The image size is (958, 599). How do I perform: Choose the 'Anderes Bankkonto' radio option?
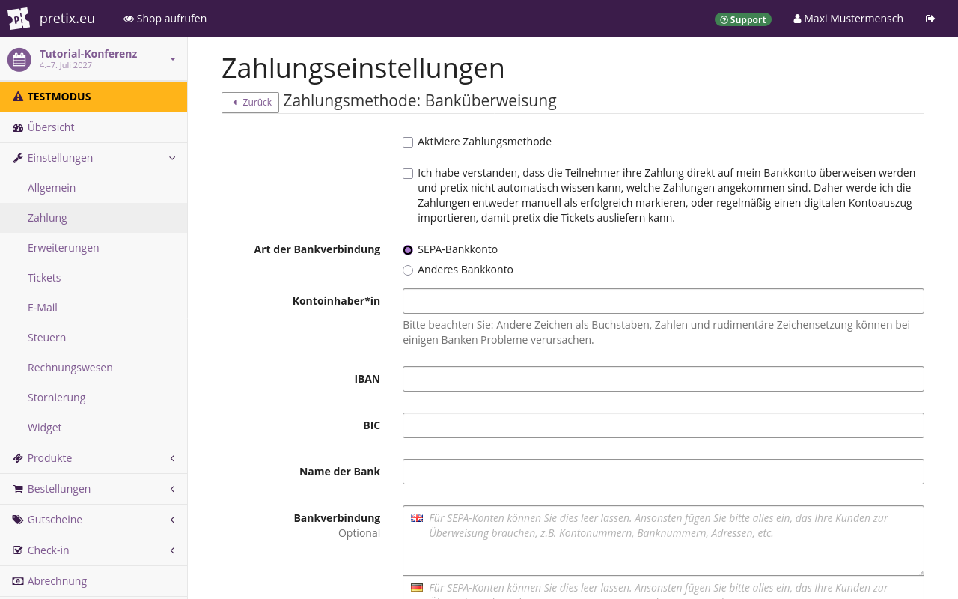(x=408, y=270)
